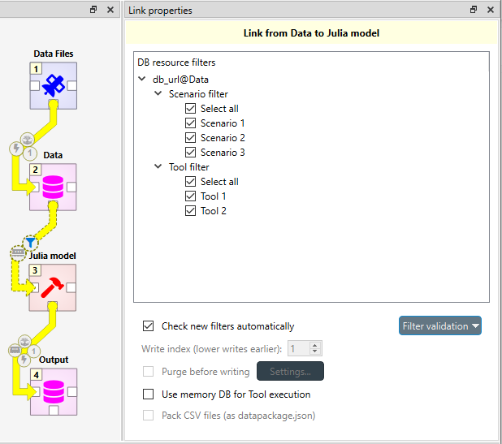Select the Julia model hammer icon
This screenshot has height=444, width=502.
[53, 287]
